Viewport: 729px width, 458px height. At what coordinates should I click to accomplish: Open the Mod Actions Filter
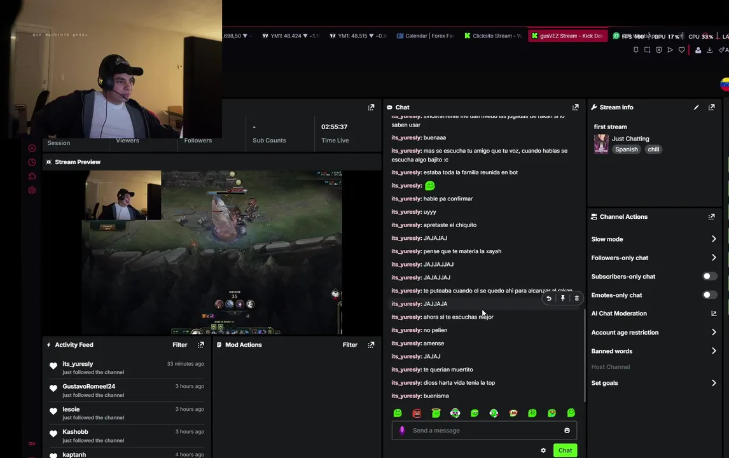pos(350,345)
